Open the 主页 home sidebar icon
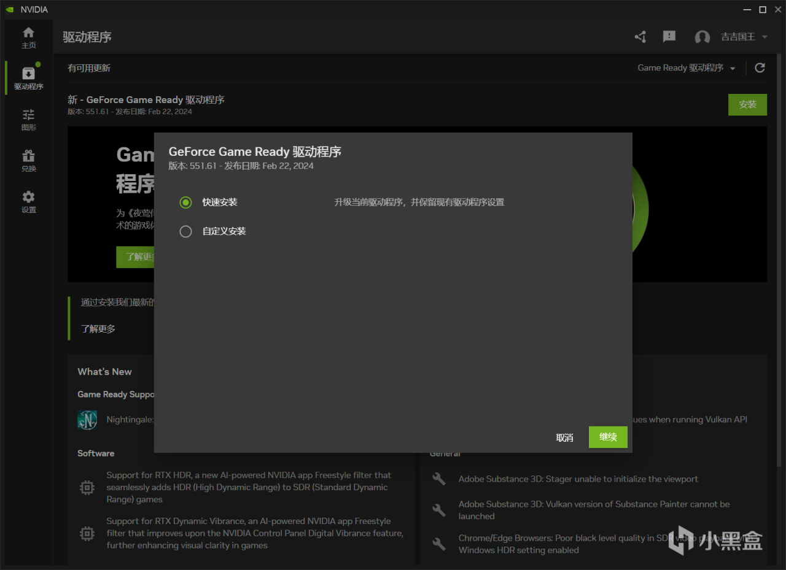This screenshot has width=786, height=570. [x=29, y=37]
